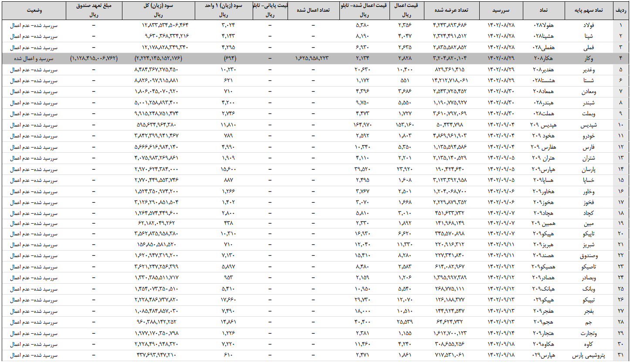This screenshot has width=630, height=362.
Task: Click the سود (زیان) کل column header
Action: click(x=158, y=10)
